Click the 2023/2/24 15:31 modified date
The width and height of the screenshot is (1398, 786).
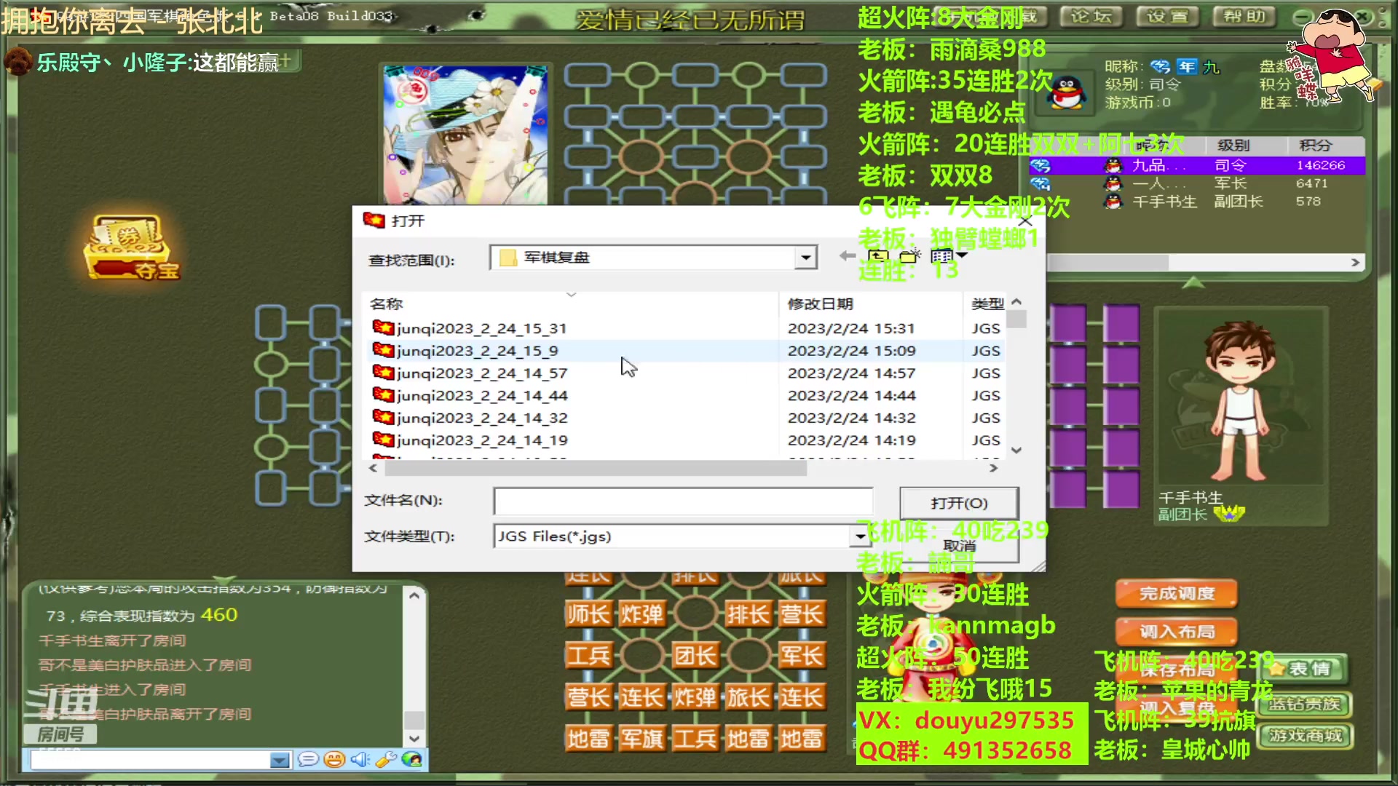click(850, 328)
